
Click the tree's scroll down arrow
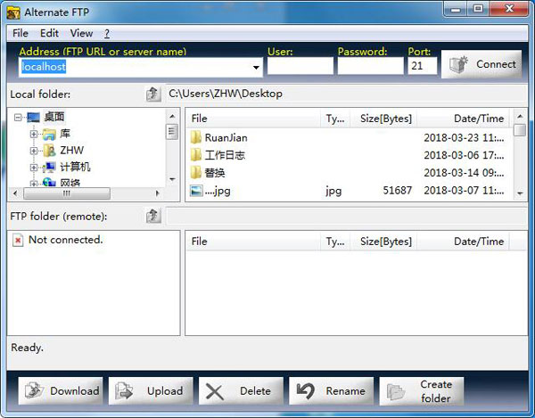(x=172, y=179)
